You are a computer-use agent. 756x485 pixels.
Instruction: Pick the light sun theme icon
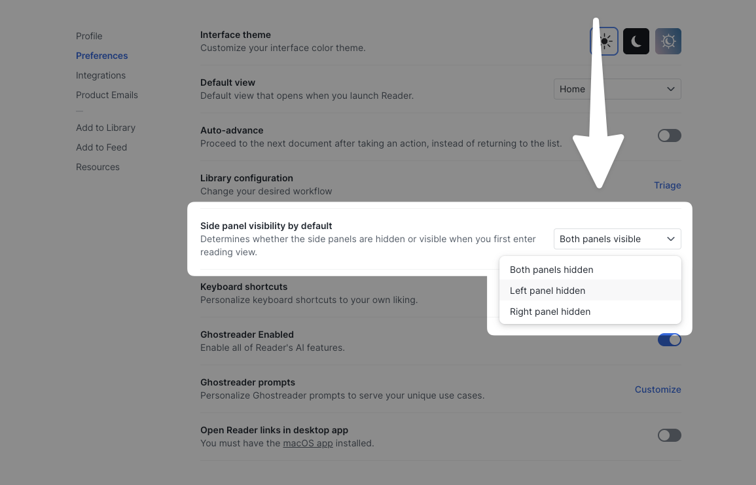(604, 42)
